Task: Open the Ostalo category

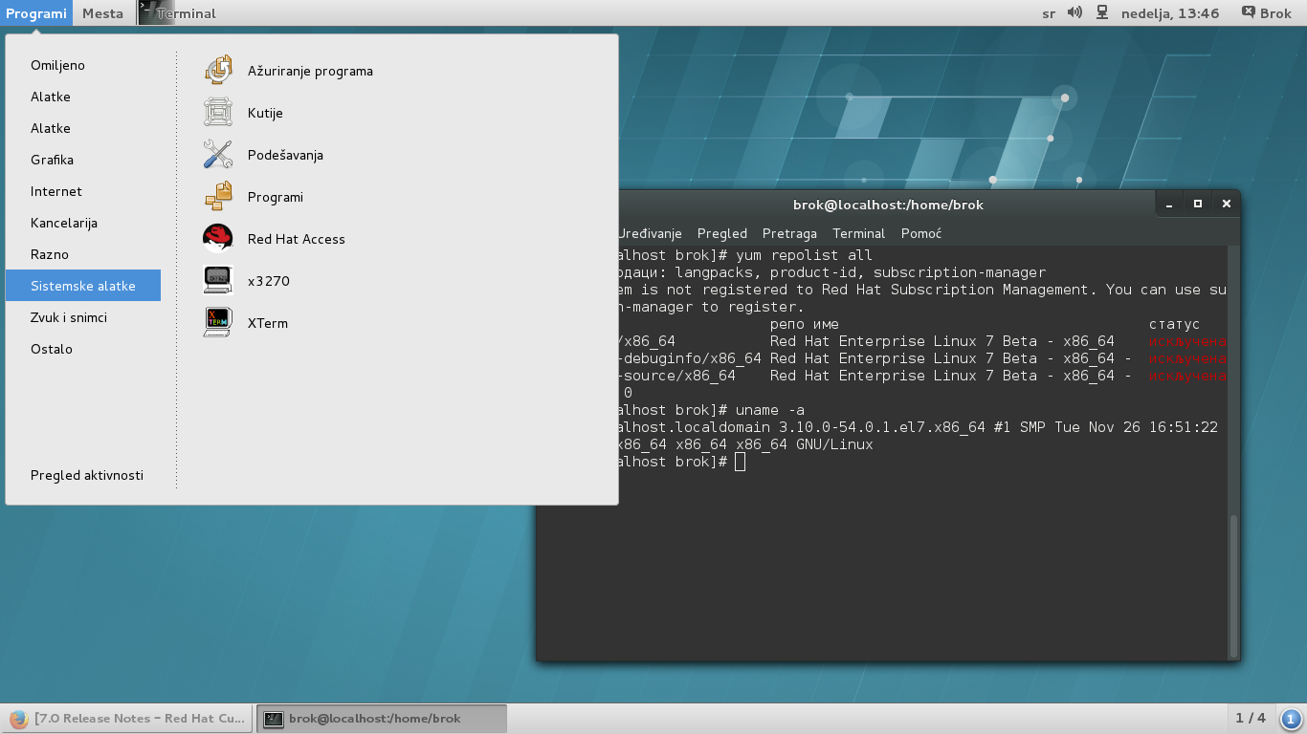Action: pyautogui.click(x=83, y=349)
